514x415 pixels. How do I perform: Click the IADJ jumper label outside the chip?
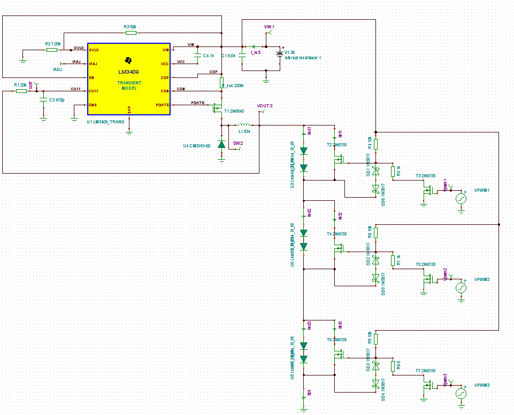[x=57, y=69]
